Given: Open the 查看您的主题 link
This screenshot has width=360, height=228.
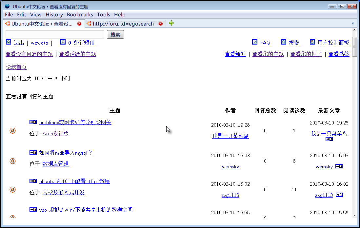Looking at the screenshot, I should (x=268, y=54).
